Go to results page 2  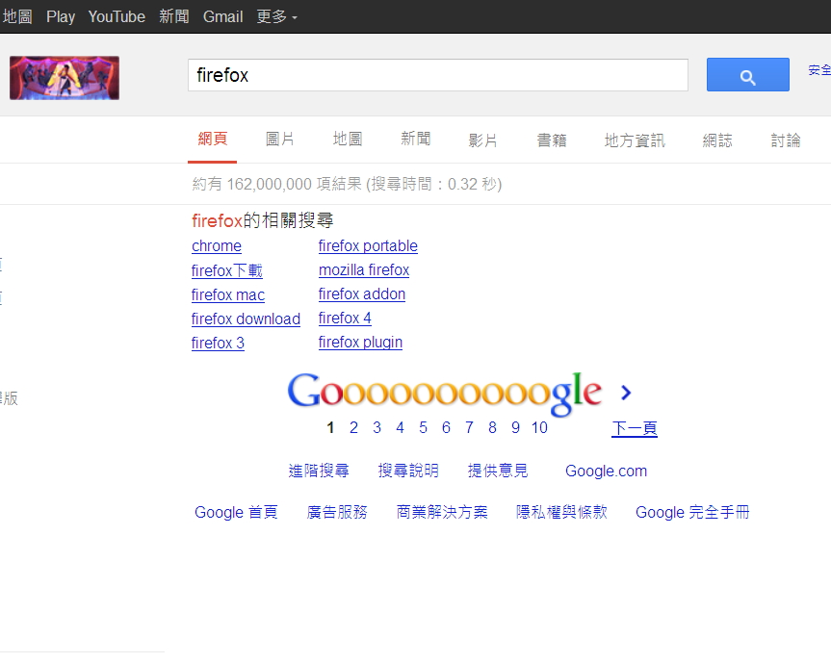[353, 427]
